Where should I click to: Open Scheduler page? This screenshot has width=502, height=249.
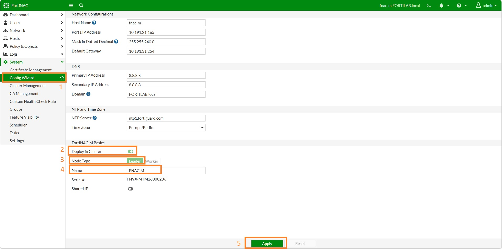click(x=18, y=125)
